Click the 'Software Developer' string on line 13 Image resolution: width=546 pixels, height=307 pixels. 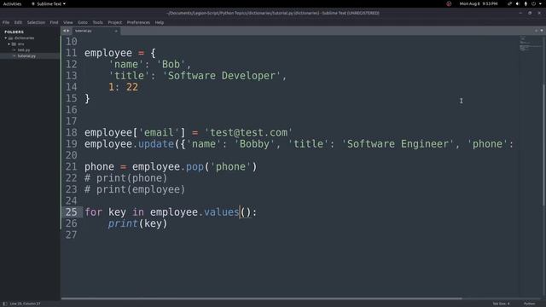tap(222, 76)
